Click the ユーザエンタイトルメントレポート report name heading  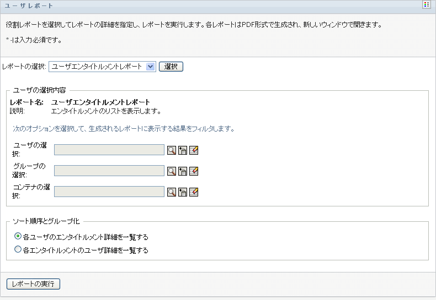pos(100,102)
